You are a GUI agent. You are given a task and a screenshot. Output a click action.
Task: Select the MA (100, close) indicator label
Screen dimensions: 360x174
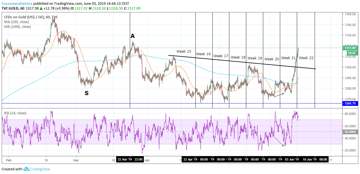16,22
